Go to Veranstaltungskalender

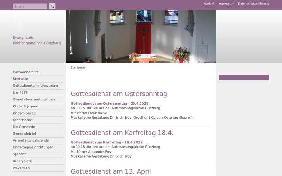31,140
